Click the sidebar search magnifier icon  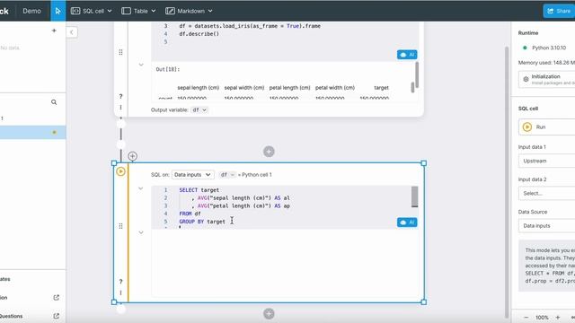(54, 102)
